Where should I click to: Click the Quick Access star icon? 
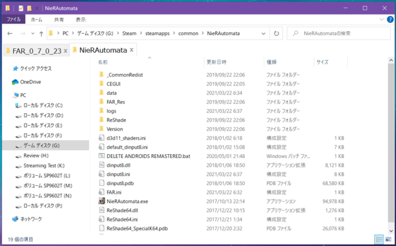click(15, 69)
